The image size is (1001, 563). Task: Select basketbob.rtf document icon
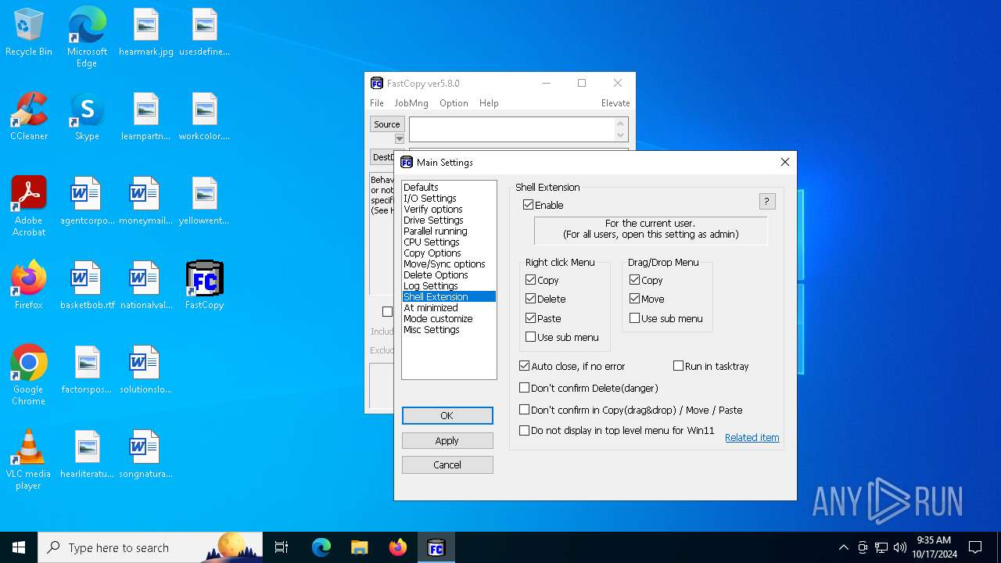pos(87,285)
